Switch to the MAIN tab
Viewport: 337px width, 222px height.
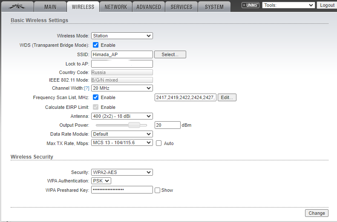click(x=50, y=7)
